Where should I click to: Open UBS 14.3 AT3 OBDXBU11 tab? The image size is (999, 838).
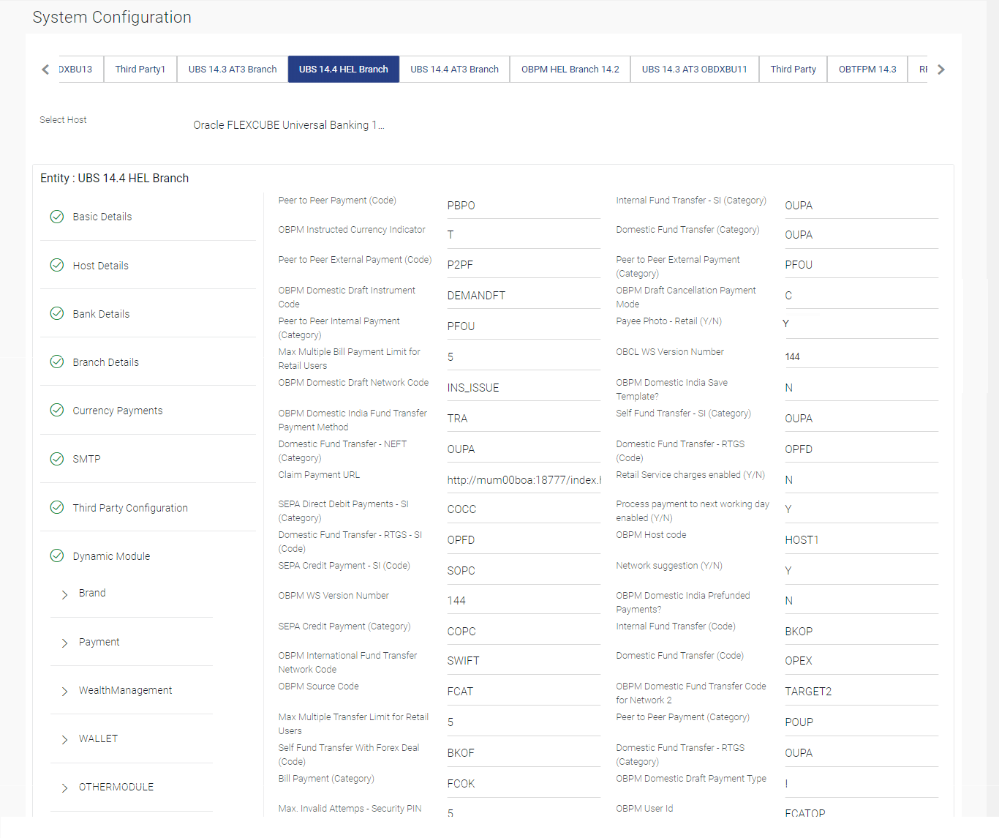(695, 70)
